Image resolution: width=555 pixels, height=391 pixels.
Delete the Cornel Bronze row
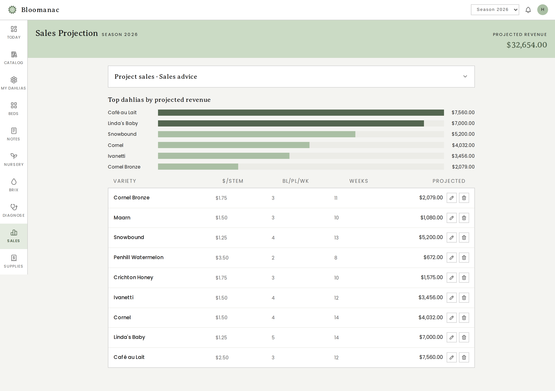464,198
